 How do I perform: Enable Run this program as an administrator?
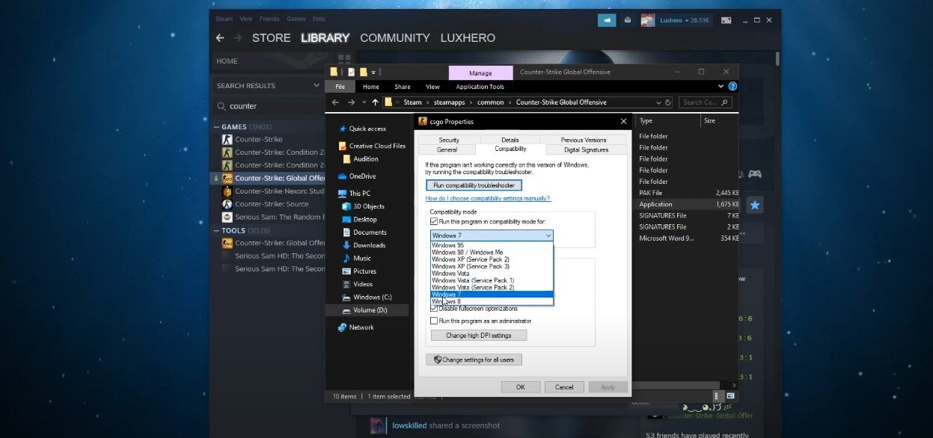[434, 321]
